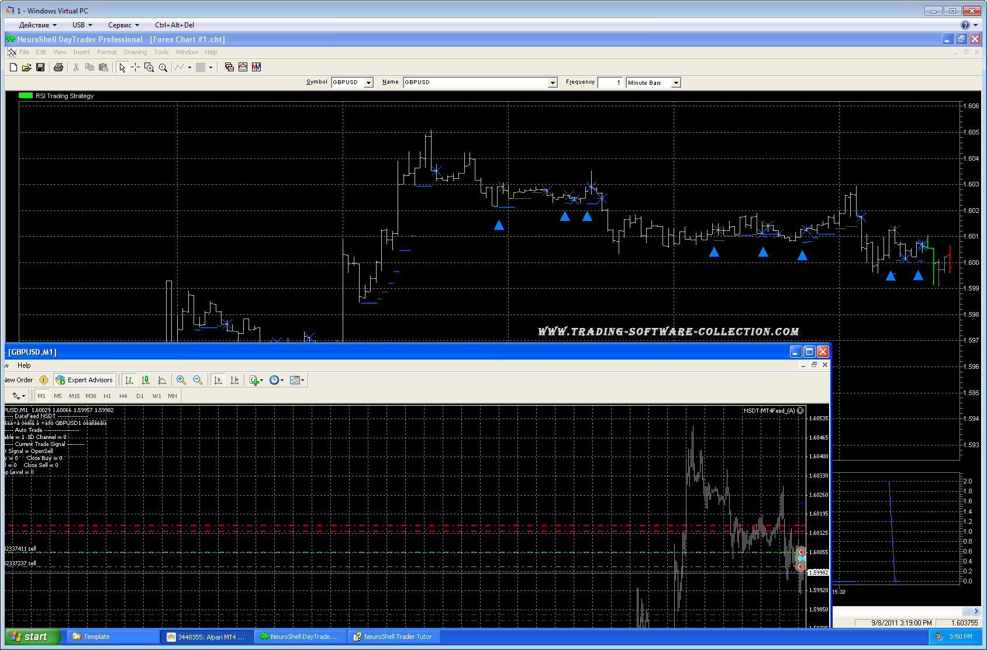Switch to NeuroShell Trader Tutor taskbar button
This screenshot has height=650, width=987.
pyautogui.click(x=392, y=637)
